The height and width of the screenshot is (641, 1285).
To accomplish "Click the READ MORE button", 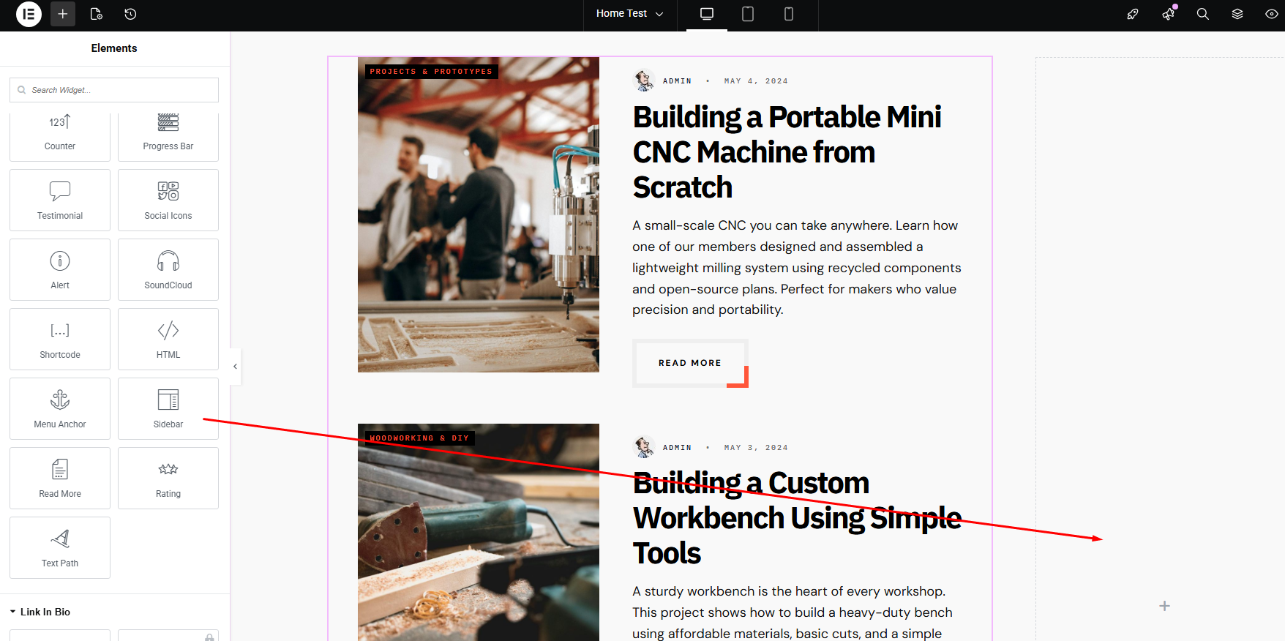I will pyautogui.click(x=689, y=363).
